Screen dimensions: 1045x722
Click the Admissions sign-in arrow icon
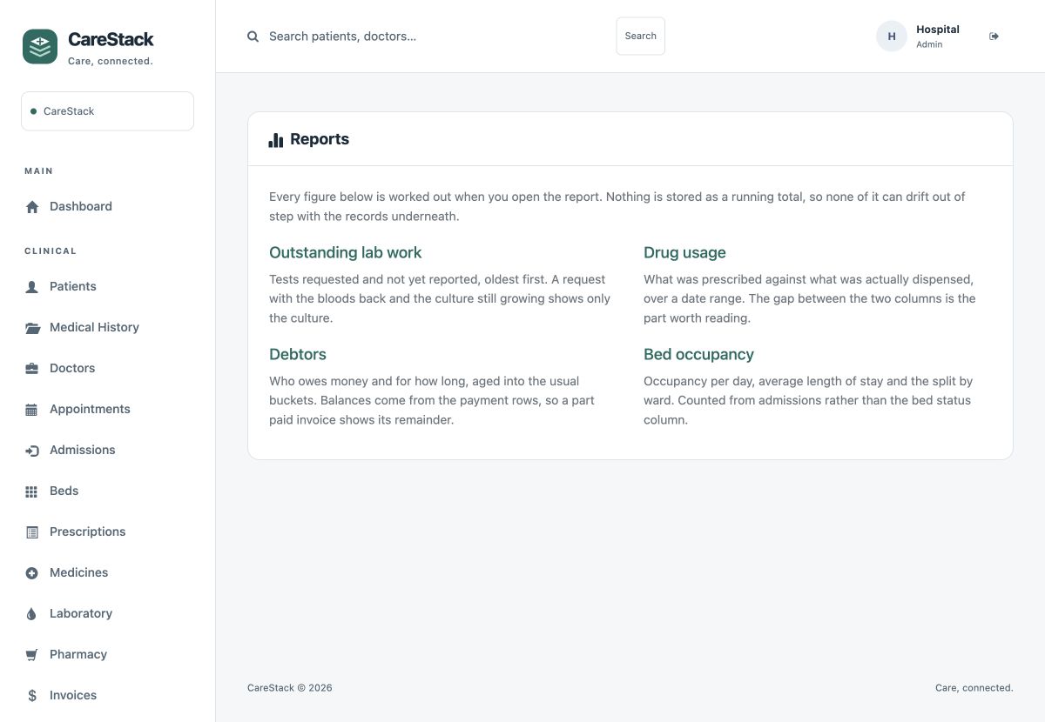tap(32, 451)
